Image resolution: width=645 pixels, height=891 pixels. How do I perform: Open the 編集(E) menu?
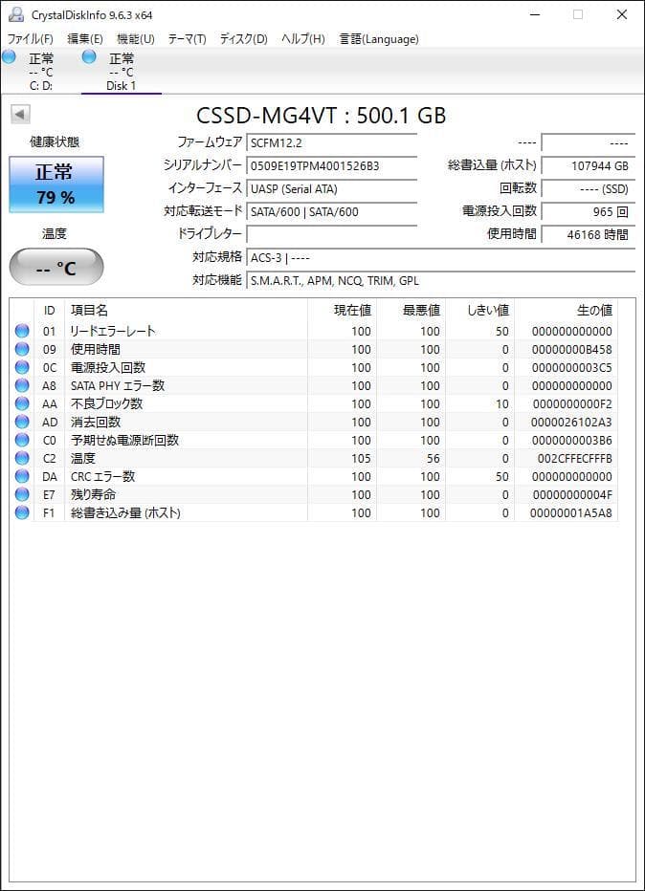pyautogui.click(x=85, y=39)
